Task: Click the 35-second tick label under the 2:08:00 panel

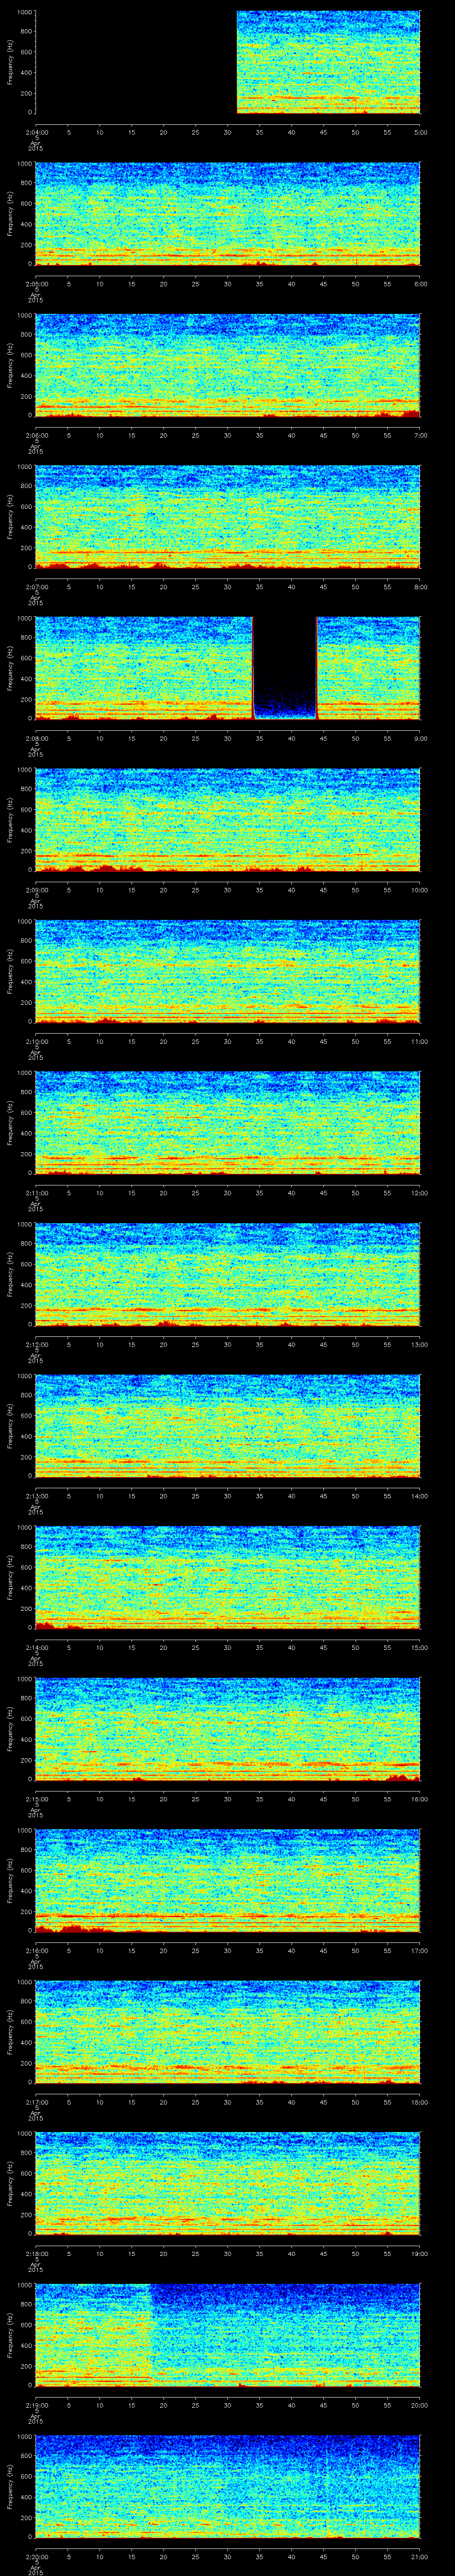Action: coord(260,738)
